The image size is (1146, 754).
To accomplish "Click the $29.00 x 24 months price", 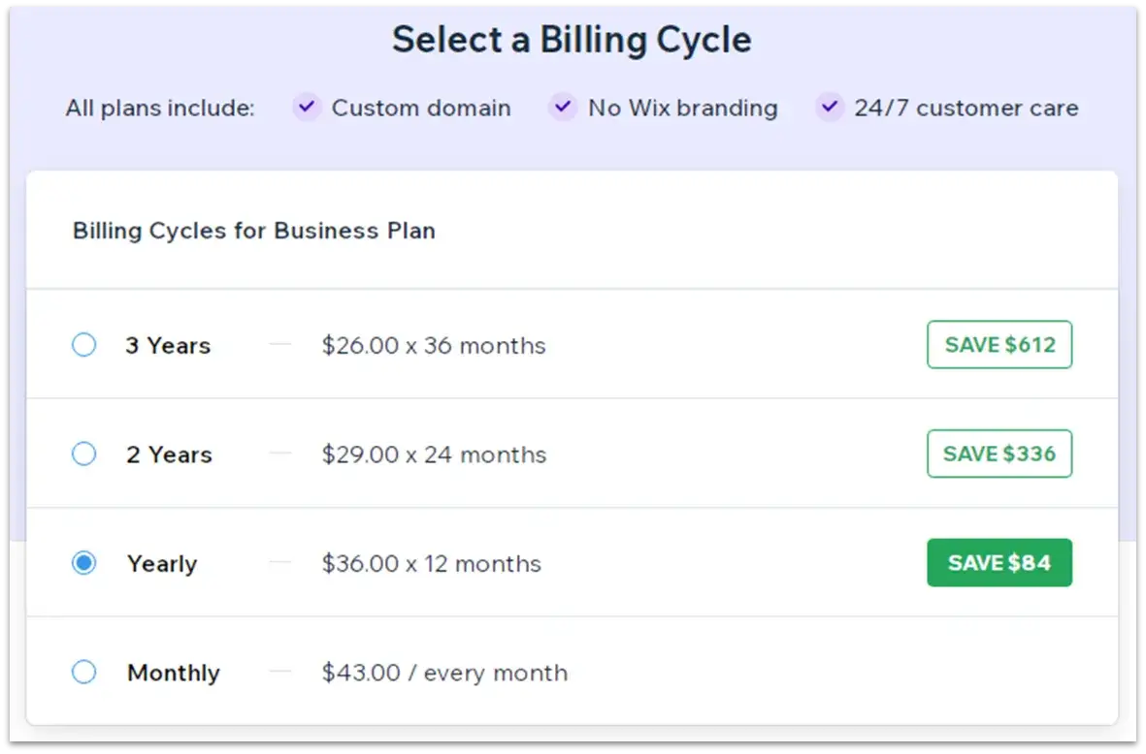I will [434, 455].
